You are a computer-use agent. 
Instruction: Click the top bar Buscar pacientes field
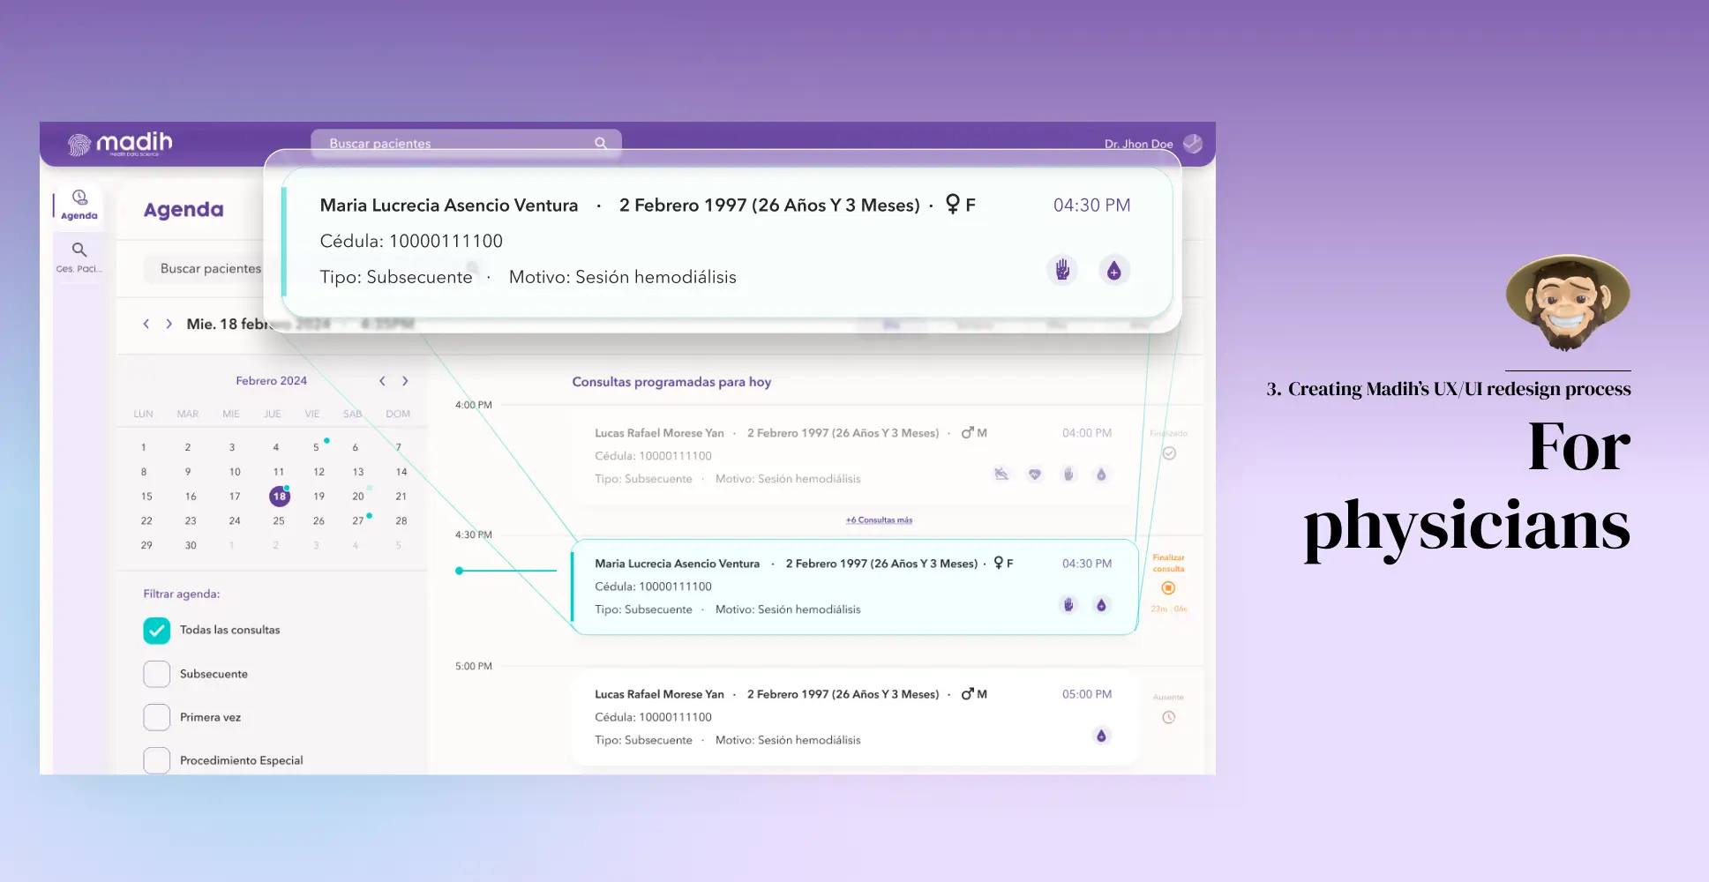click(466, 143)
